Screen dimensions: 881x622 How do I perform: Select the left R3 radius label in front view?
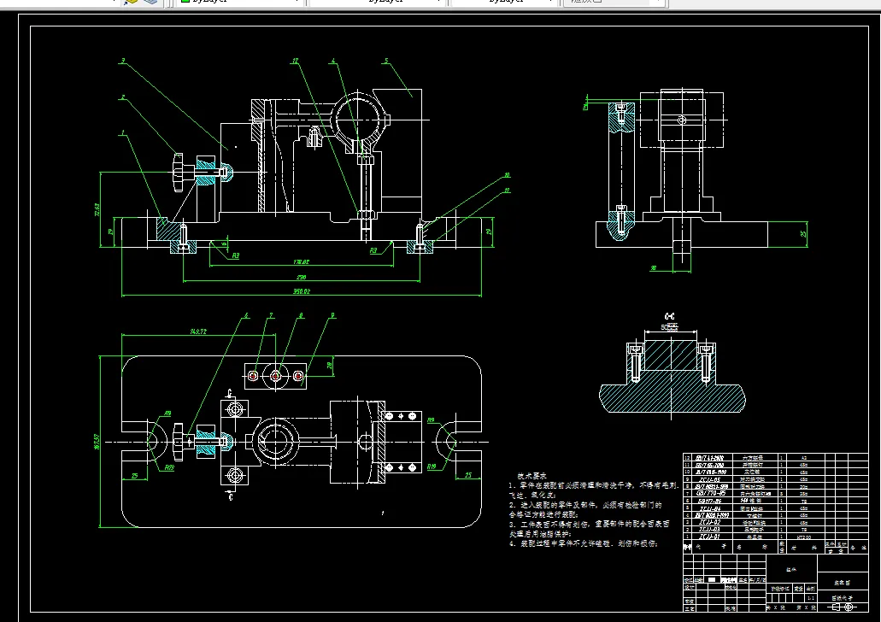(x=236, y=255)
